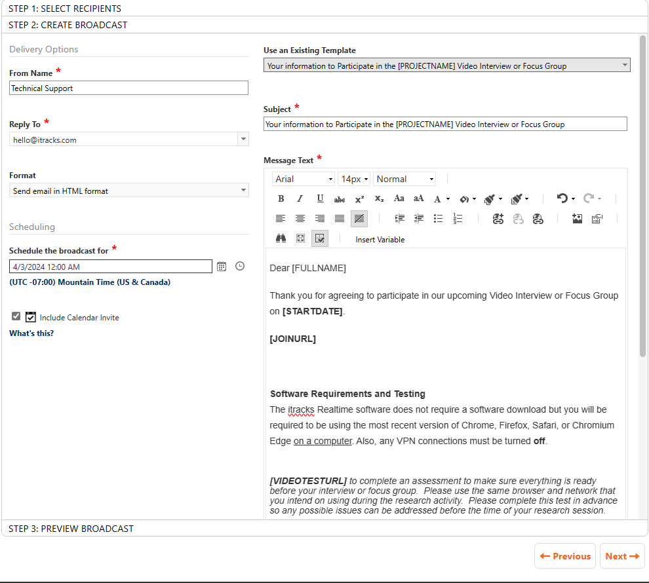Click the Mountain Time timezone link
649x583 pixels.
[90, 282]
